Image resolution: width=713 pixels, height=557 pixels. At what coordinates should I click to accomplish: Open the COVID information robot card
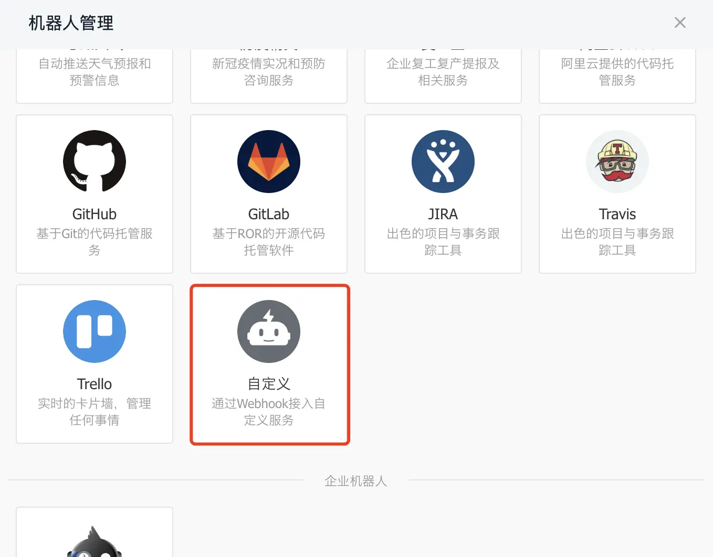pyautogui.click(x=269, y=72)
